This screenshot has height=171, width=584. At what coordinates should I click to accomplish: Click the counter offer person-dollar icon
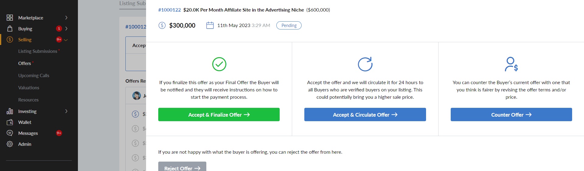tap(511, 64)
